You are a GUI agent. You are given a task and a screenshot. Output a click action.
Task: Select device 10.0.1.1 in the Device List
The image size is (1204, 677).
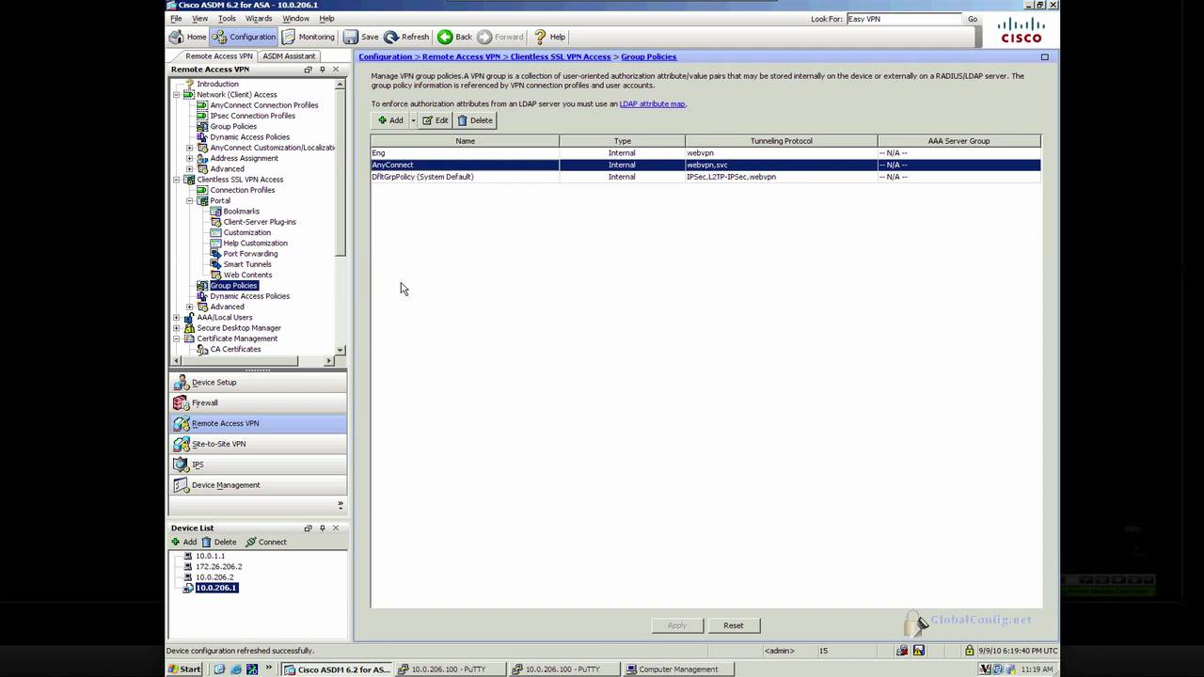point(210,556)
